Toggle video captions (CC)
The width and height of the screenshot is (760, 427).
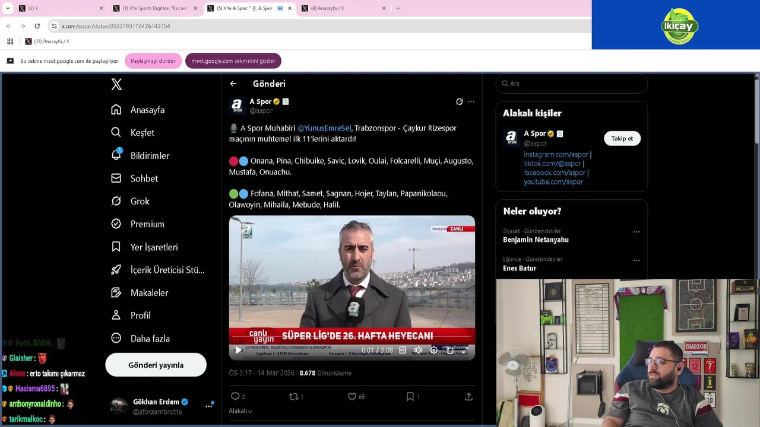[403, 350]
